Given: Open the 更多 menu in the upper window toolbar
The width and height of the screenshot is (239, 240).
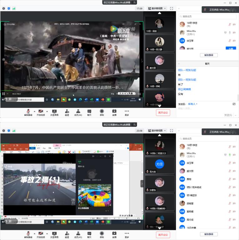Looking at the screenshot, I should tap(127, 112).
